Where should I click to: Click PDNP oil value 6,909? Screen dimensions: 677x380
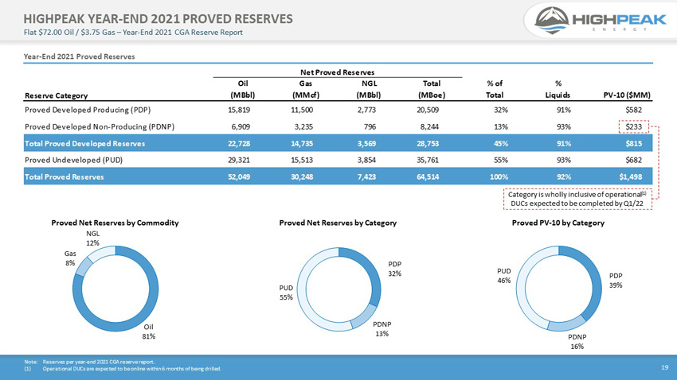[241, 126]
